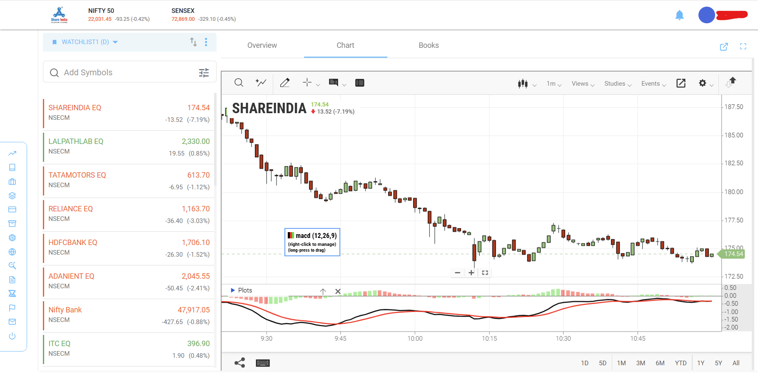Click the mail envelope sidebar icon

coord(12,322)
